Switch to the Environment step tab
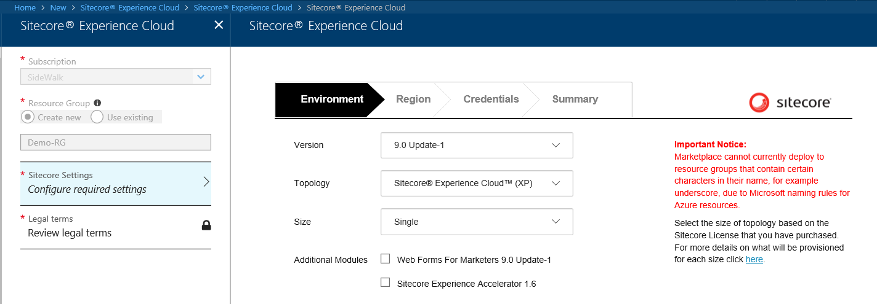The image size is (877, 304). 329,99
